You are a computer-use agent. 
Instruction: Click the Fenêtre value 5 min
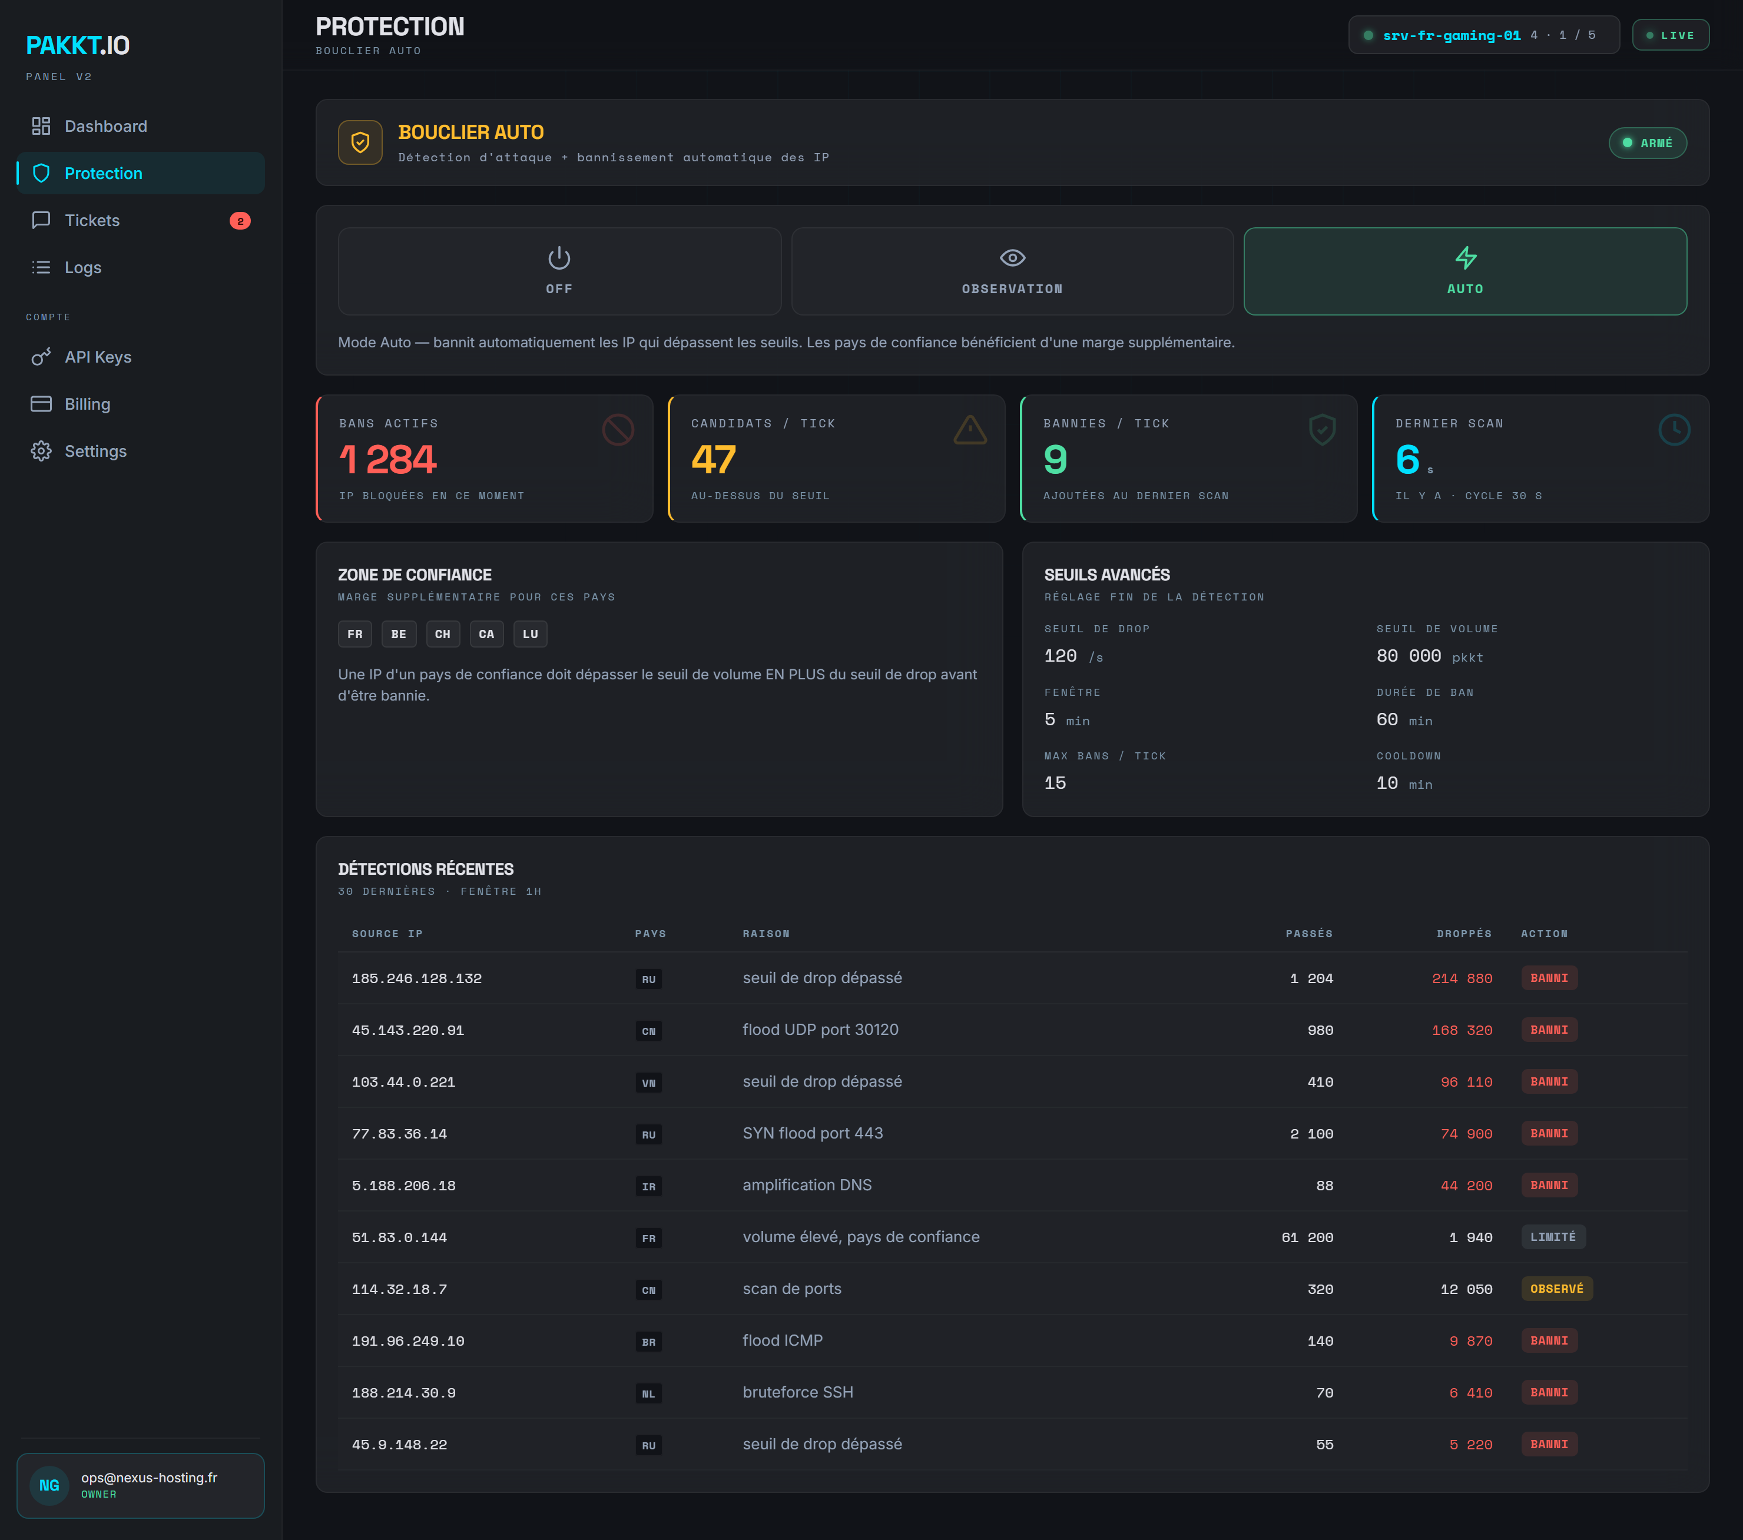click(x=1067, y=720)
